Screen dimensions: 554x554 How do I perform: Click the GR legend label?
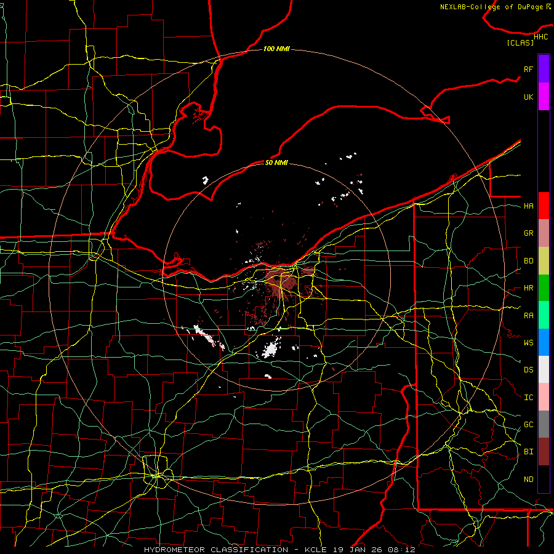pos(529,233)
